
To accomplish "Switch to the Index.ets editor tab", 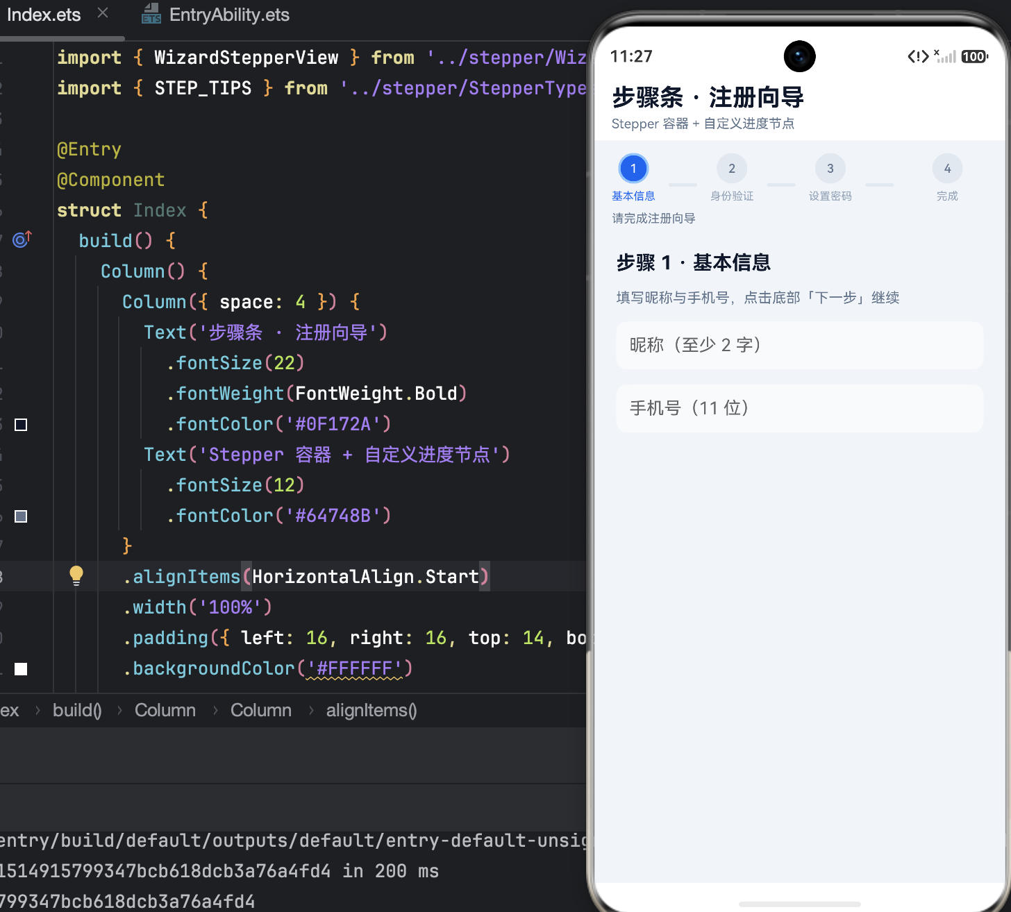I will pos(44,15).
